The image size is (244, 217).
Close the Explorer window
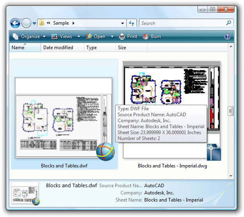[x=226, y=9]
